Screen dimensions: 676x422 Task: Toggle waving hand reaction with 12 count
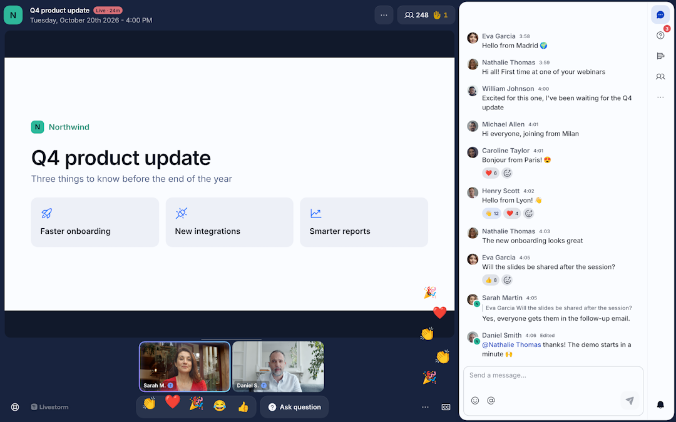[491, 213]
